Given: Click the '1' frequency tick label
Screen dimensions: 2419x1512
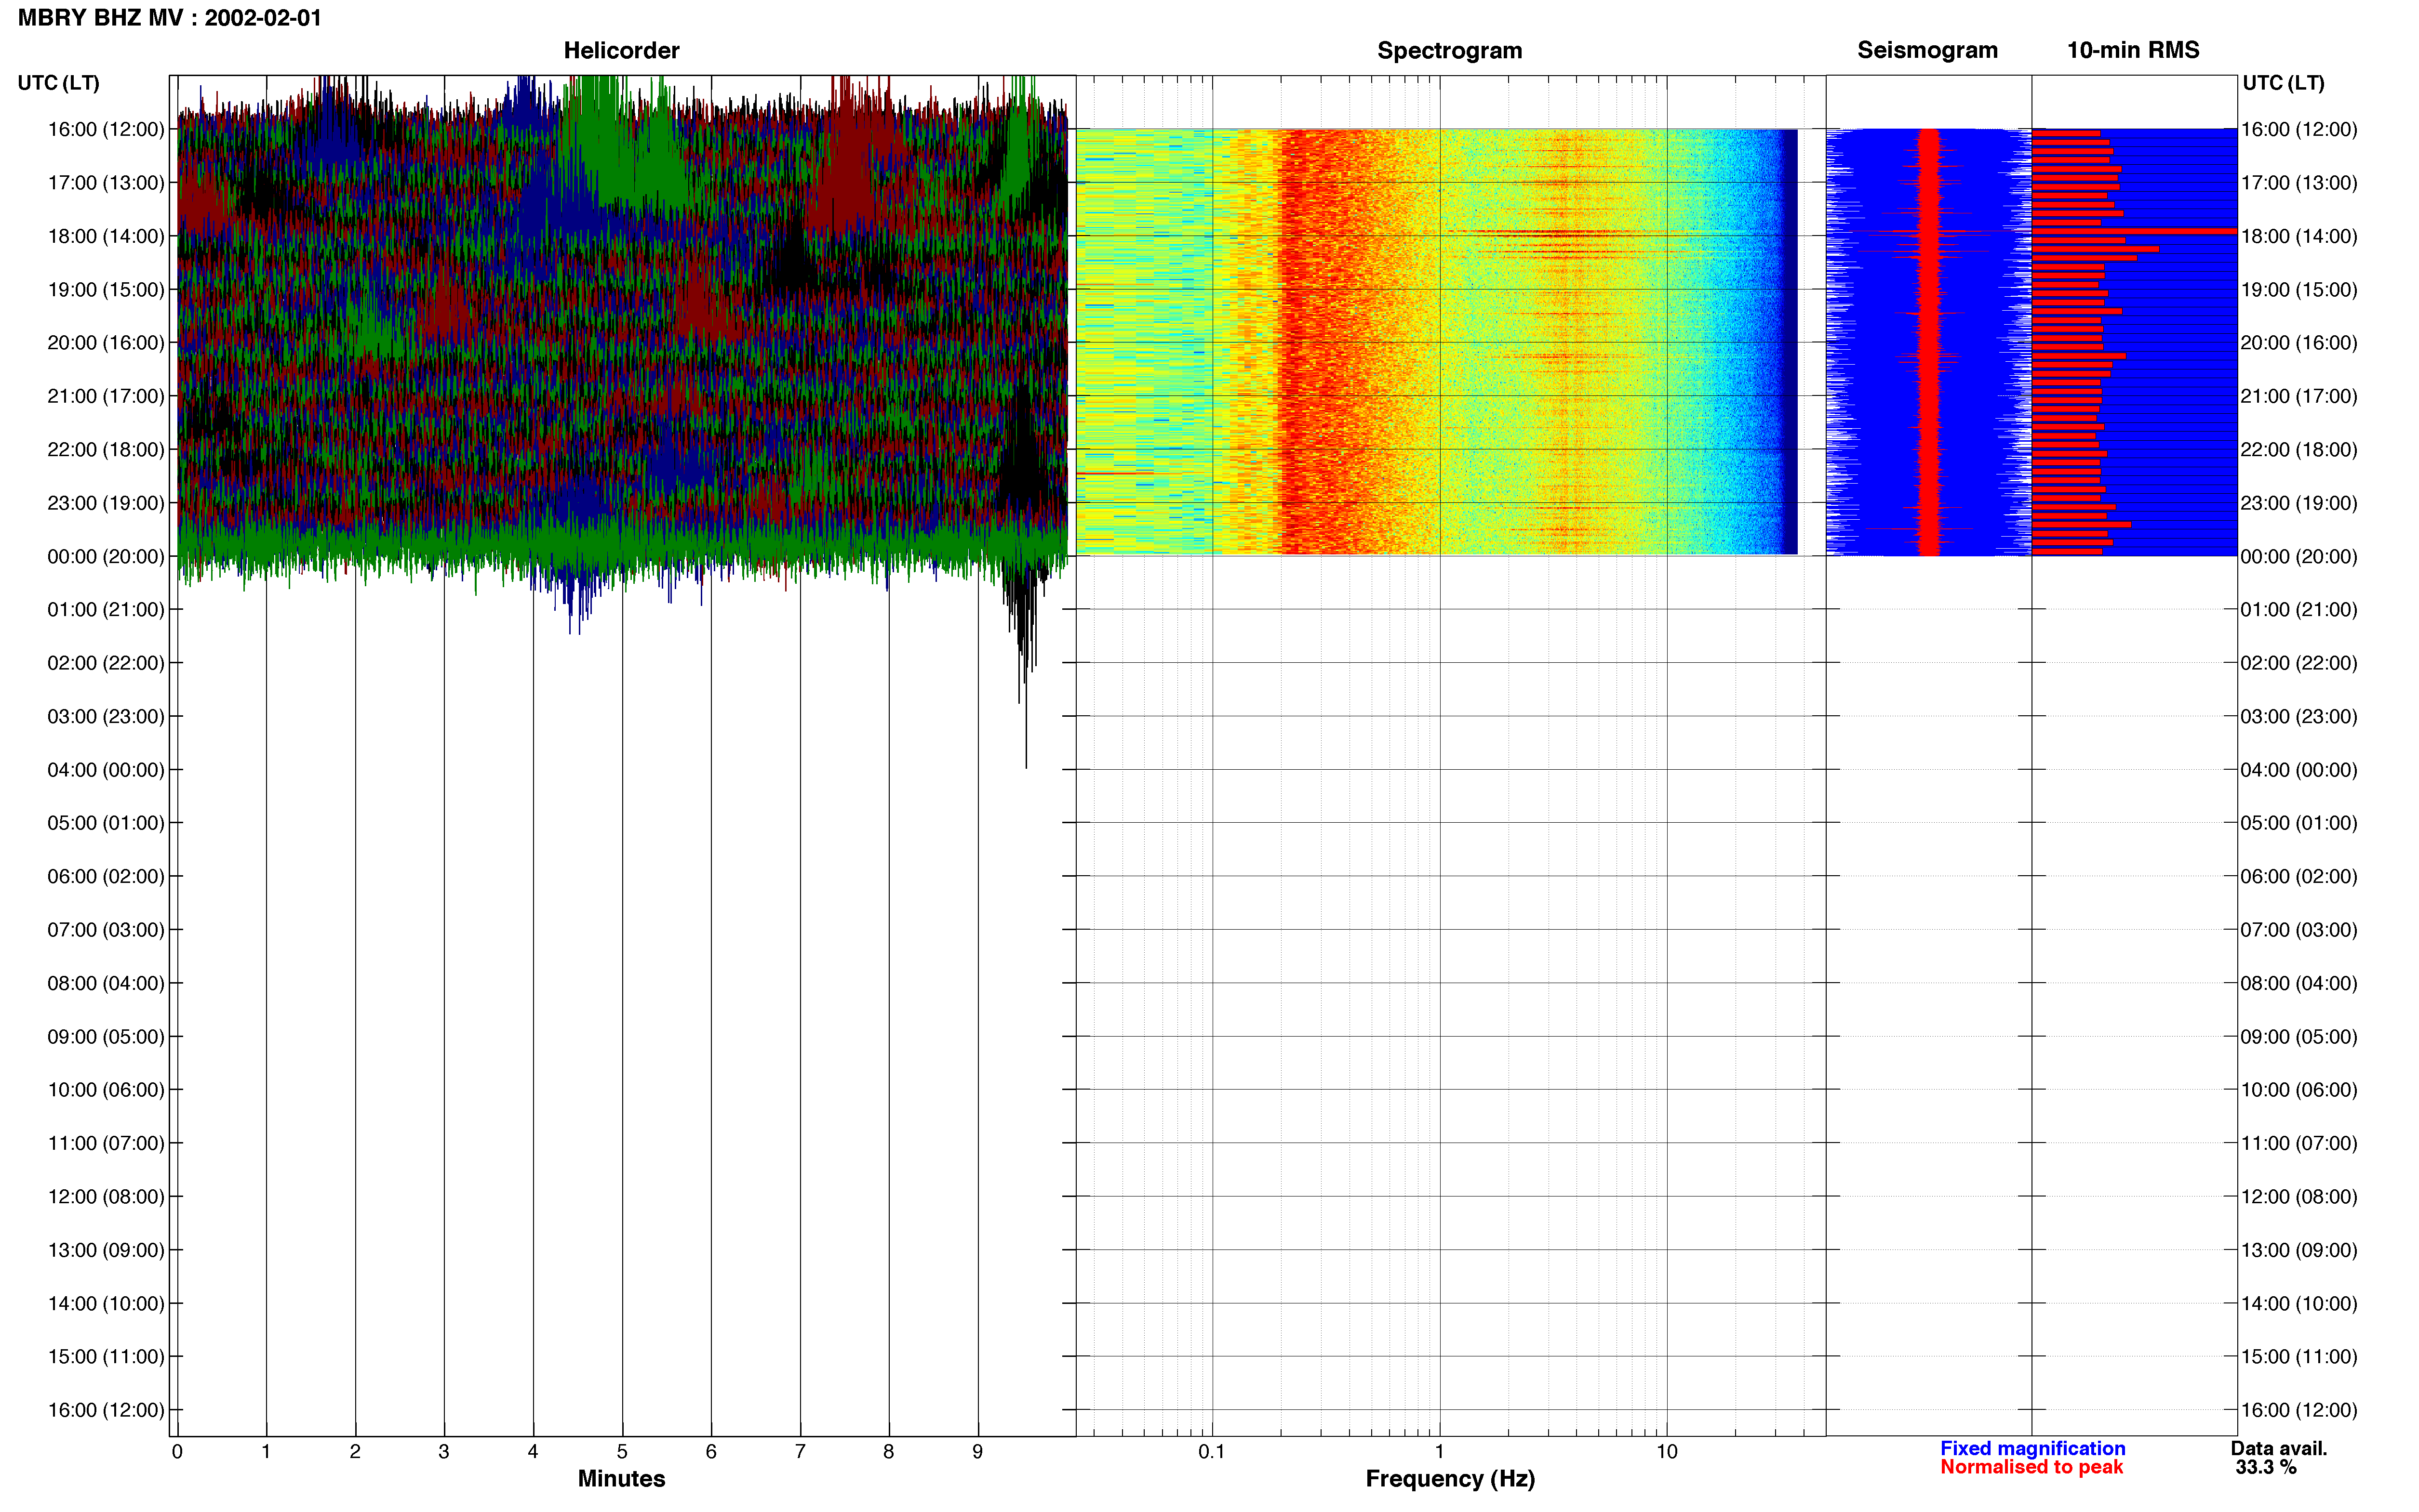Looking at the screenshot, I should coord(1440,1451).
